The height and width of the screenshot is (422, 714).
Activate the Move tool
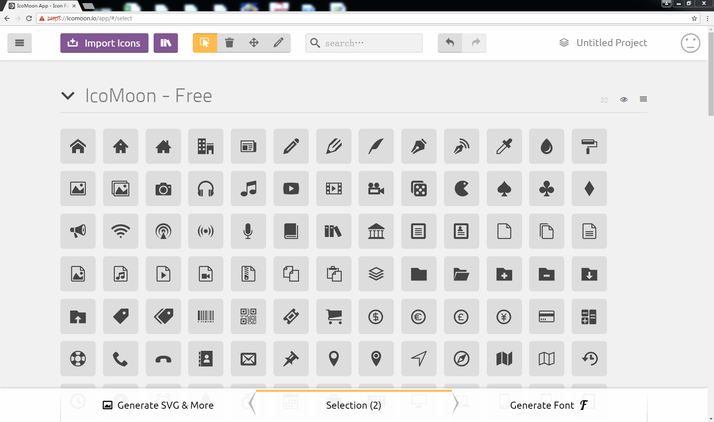[254, 43]
